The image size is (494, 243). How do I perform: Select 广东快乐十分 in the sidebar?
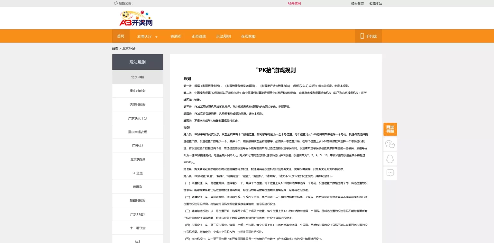[138, 118]
